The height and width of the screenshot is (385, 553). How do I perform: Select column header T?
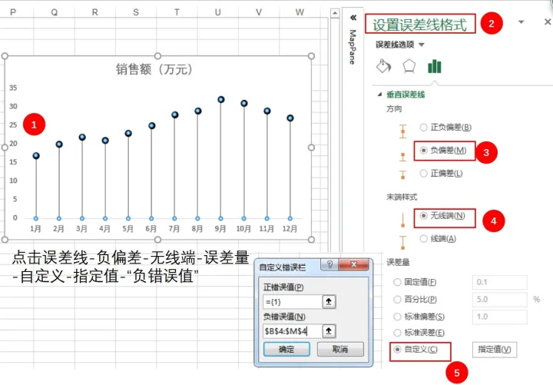[x=177, y=12]
